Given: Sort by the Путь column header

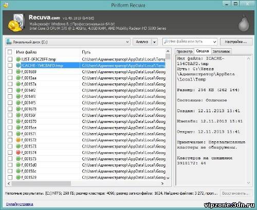Looking at the screenshot, I should tap(123, 52).
